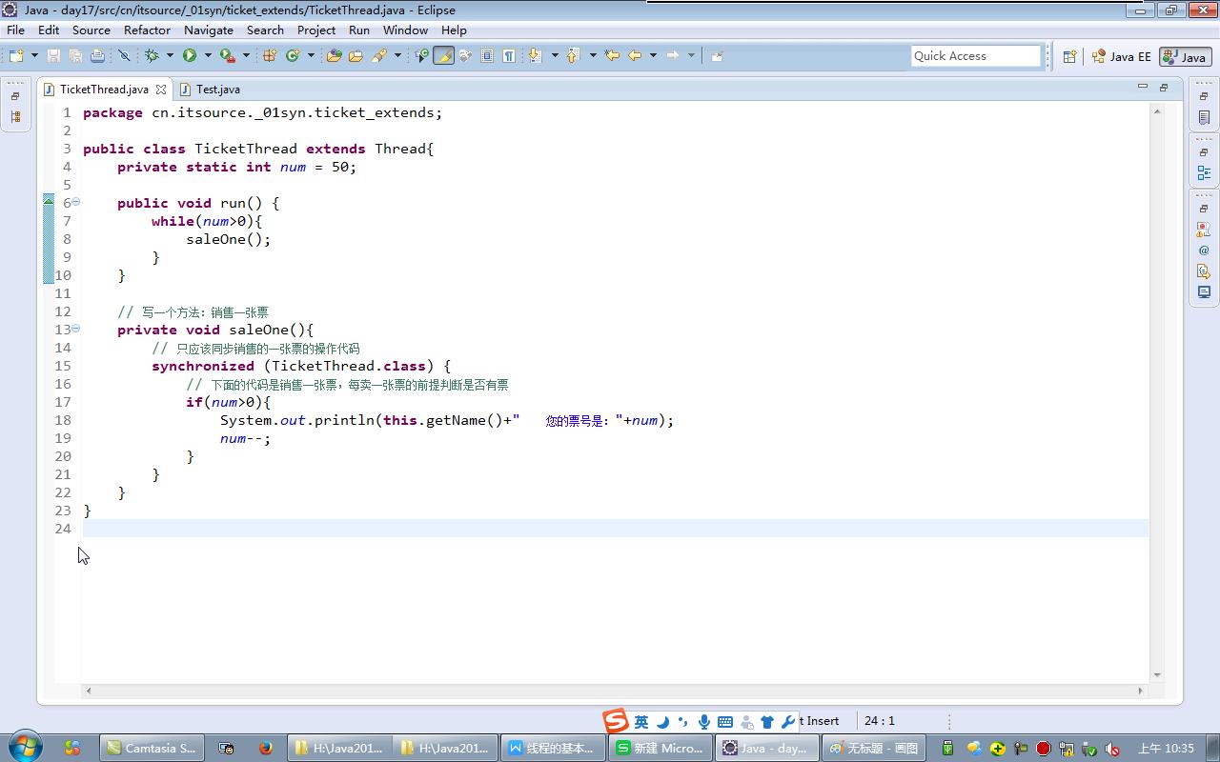Collapse the saleOne() method fold on line 13

76,329
